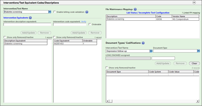
Task: Check Show only Removed/Inactive above Code Equivalent list
Action: (54, 37)
